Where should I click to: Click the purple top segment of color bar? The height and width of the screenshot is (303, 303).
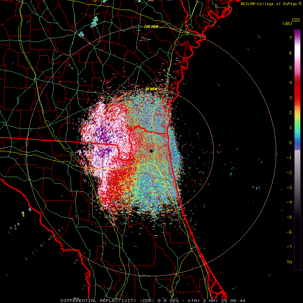[297, 33]
